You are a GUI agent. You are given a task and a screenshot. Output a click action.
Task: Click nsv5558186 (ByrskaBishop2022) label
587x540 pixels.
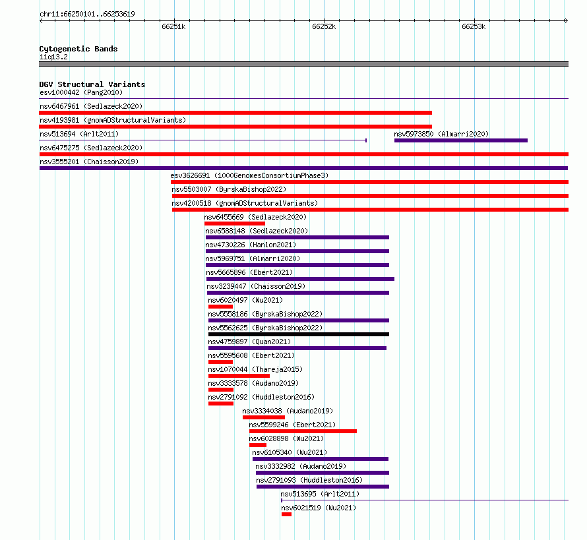[265, 314]
